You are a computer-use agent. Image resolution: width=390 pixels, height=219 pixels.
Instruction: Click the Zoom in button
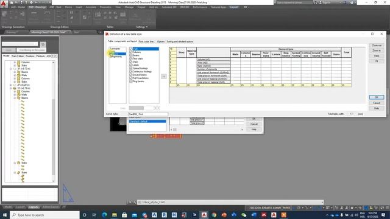tap(377, 50)
